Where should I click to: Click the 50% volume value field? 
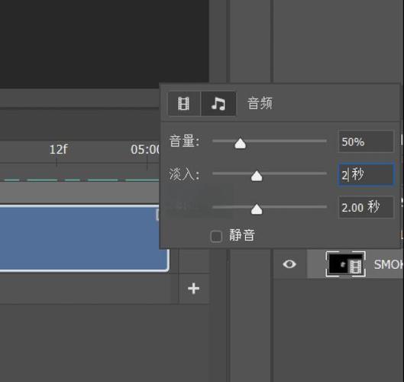pos(366,141)
